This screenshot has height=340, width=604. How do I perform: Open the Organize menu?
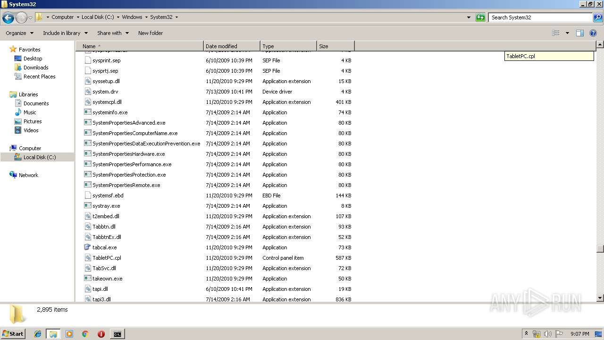pyautogui.click(x=19, y=33)
